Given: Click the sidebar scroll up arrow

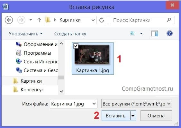Looking at the screenshot, I should (61, 43).
